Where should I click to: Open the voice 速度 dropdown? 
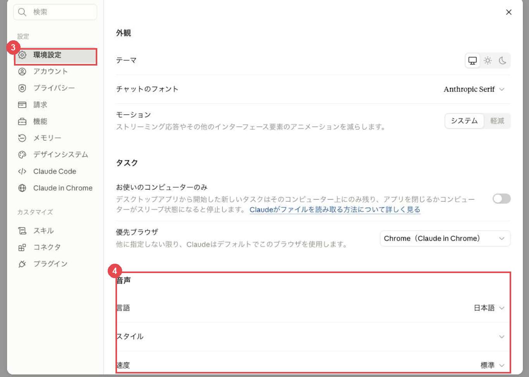click(492, 365)
